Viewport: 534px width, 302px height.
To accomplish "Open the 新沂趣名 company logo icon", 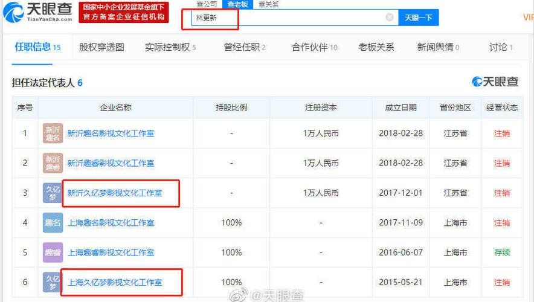I will coord(53,133).
